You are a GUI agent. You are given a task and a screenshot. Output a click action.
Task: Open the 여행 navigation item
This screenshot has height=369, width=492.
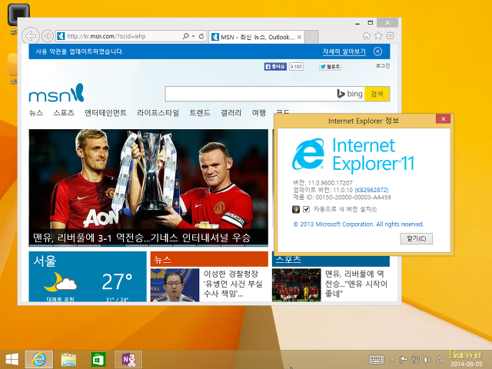pyautogui.click(x=259, y=113)
